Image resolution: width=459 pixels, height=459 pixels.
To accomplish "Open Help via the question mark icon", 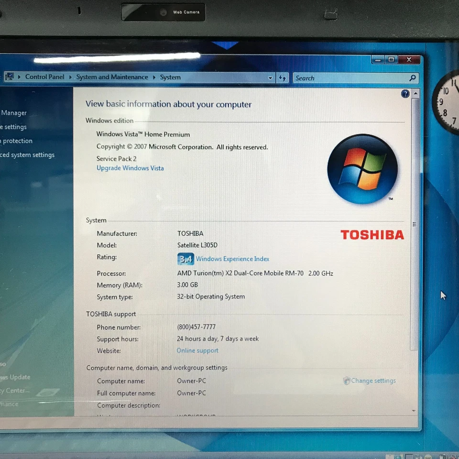I will click(x=405, y=94).
